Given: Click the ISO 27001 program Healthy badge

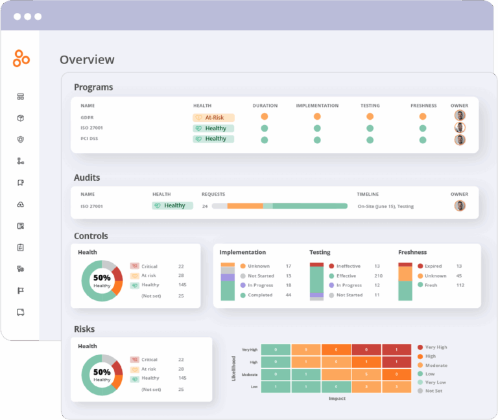Looking at the screenshot, I should pyautogui.click(x=213, y=128).
